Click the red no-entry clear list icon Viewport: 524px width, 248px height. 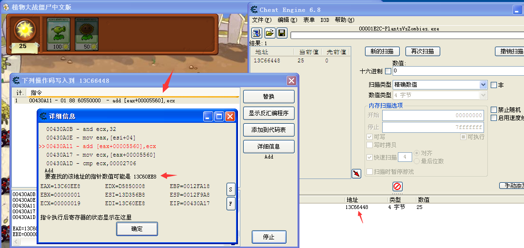[x=397, y=186]
